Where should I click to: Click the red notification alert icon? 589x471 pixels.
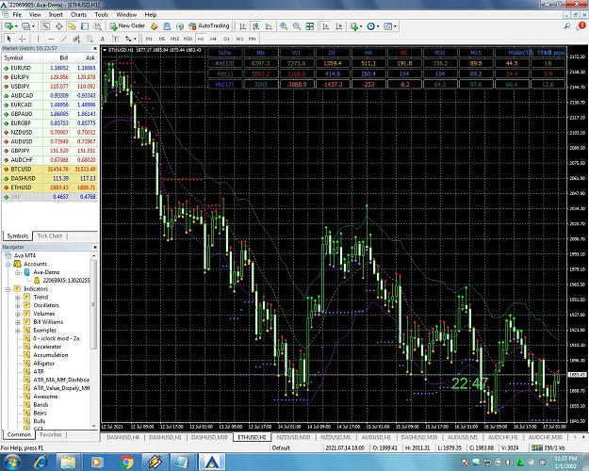pyautogui.click(x=581, y=25)
